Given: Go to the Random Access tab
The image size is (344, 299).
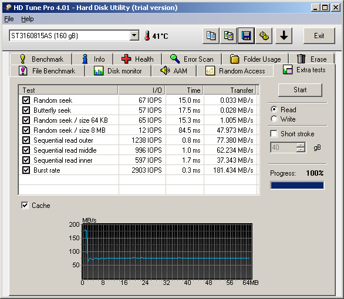Looking at the screenshot, I should click(235, 71).
